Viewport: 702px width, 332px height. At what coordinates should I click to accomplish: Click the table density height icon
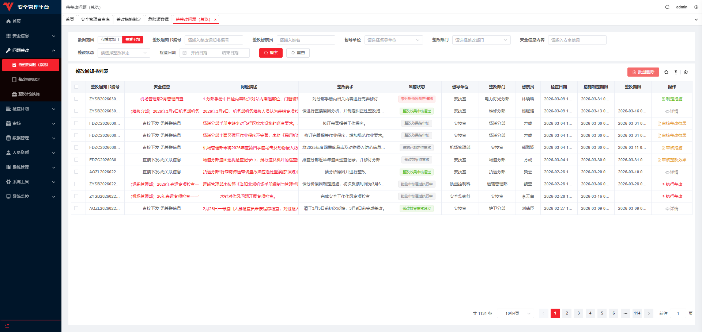pyautogui.click(x=676, y=72)
